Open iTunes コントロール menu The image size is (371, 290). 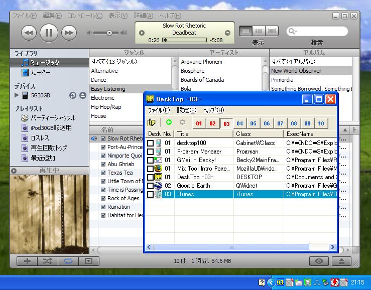pyautogui.click(x=85, y=16)
